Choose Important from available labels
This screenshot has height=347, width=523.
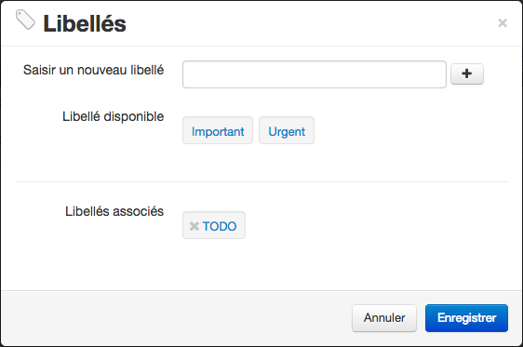[218, 130]
